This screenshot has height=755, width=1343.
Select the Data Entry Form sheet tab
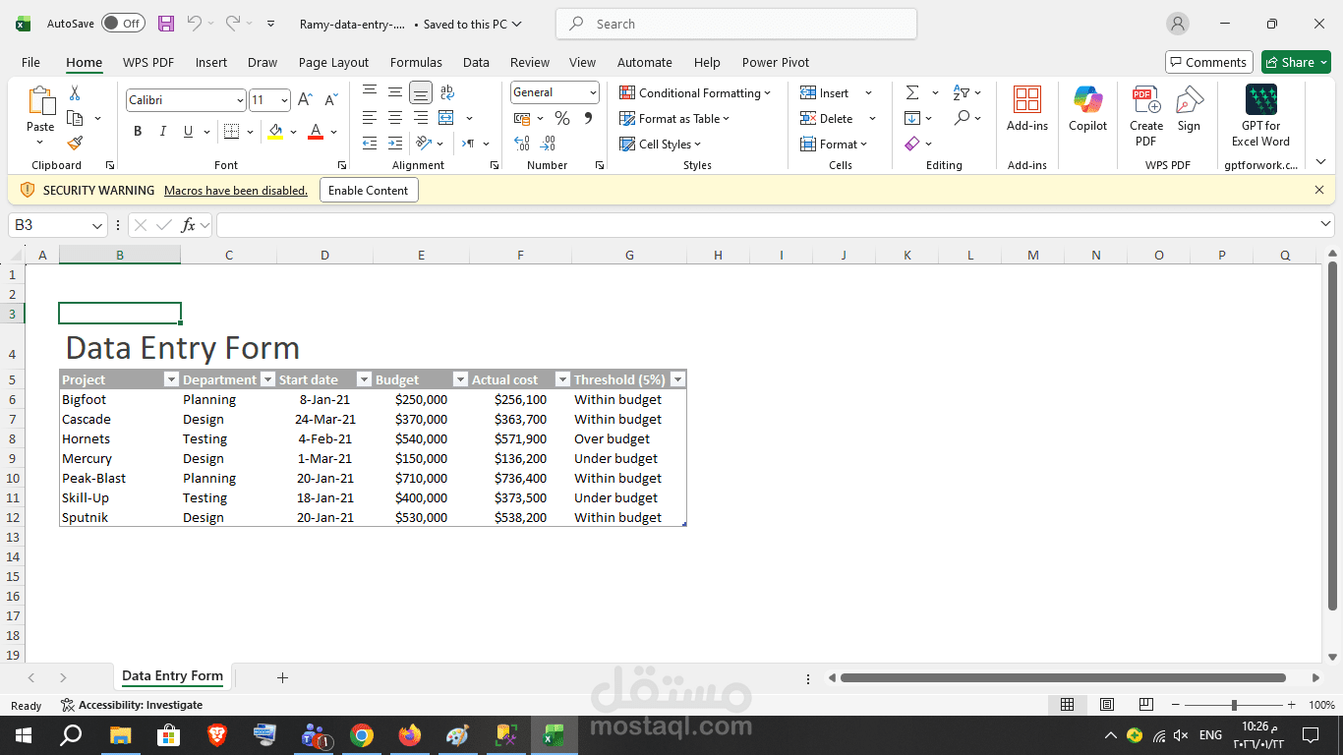(x=173, y=675)
